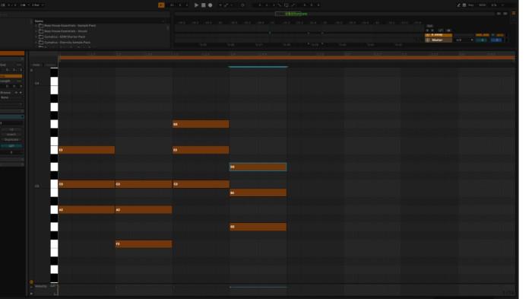Stop playback with the Stop button
The image size is (532, 299).
203,5
